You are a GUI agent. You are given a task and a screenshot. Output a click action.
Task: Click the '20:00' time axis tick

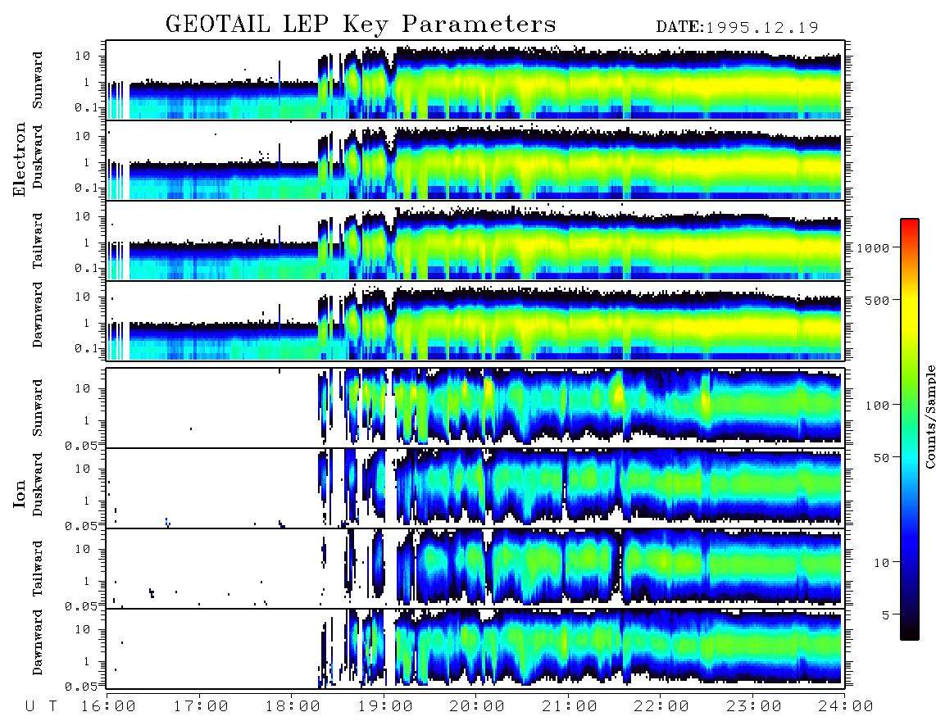478,706
